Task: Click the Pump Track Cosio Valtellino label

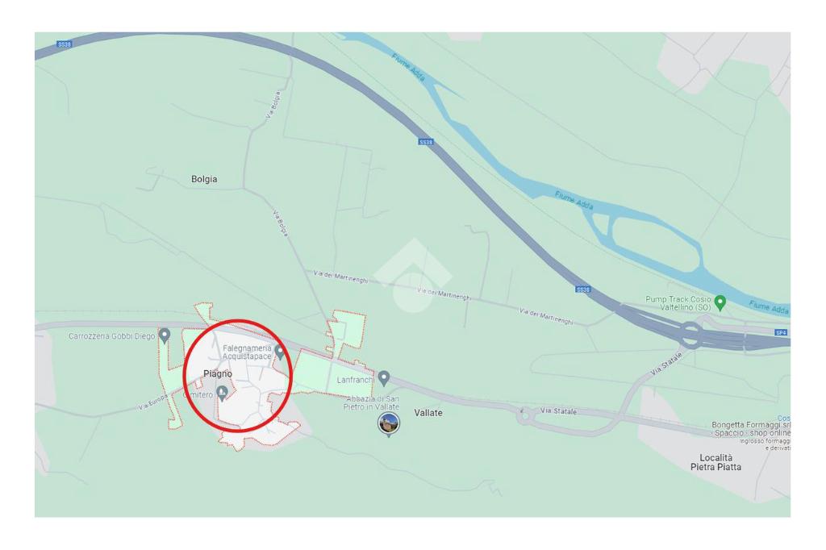Action: 678,303
